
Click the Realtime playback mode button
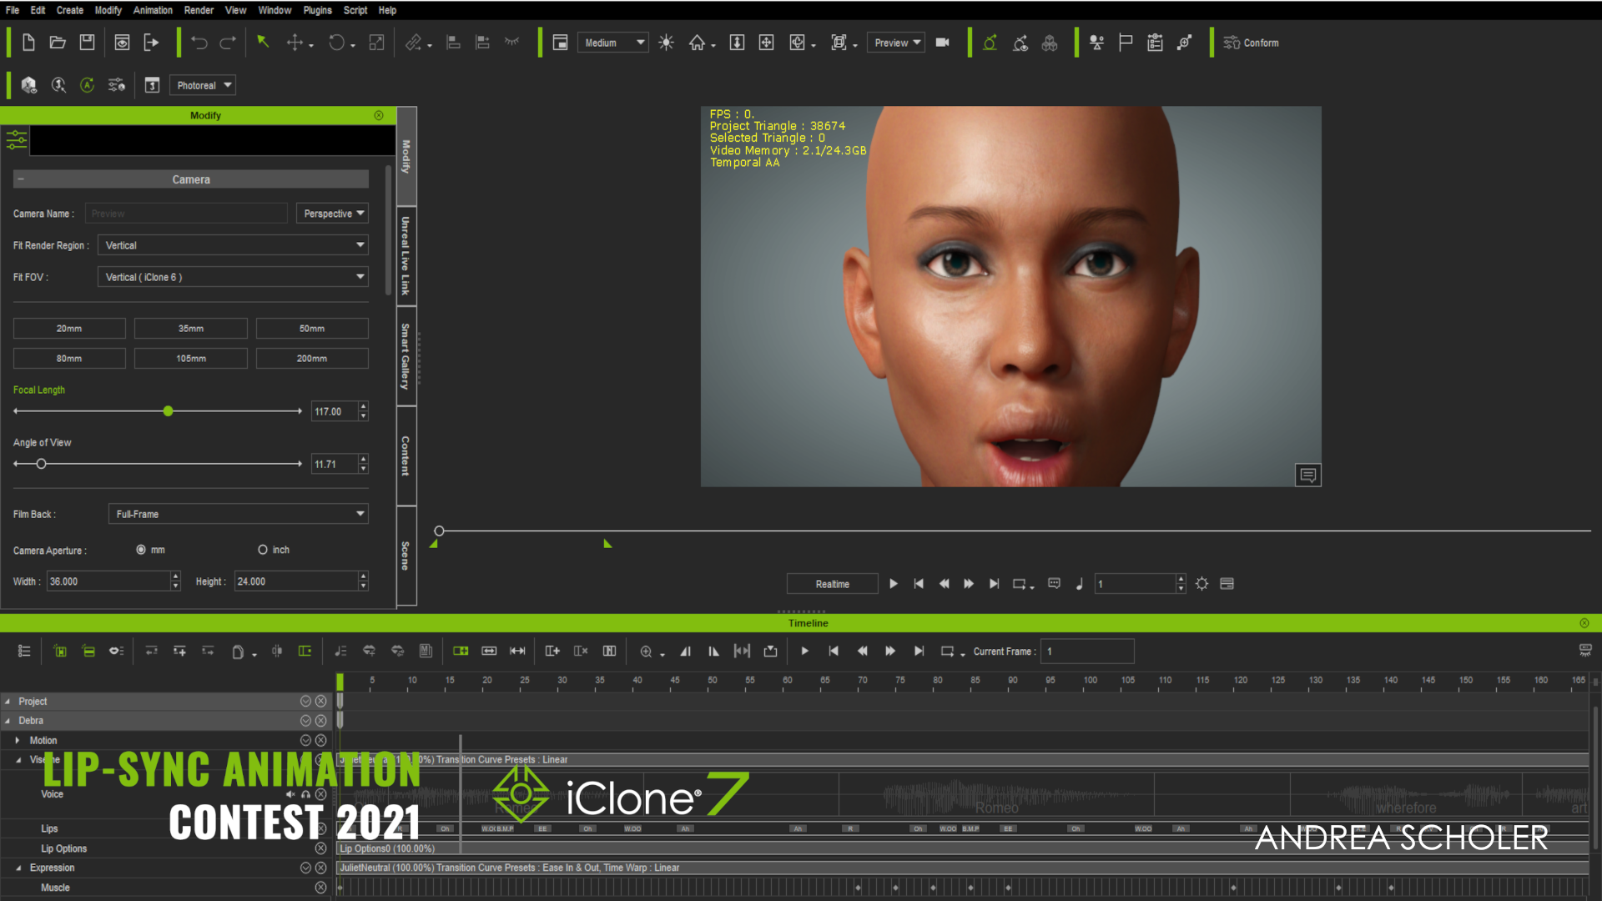tap(833, 584)
